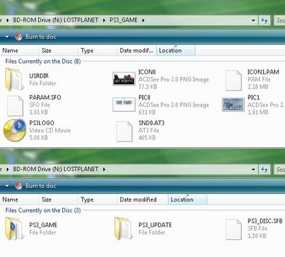
Task: Expand arrow after PS3_GAME in breadcrumb
Action: point(143,20)
